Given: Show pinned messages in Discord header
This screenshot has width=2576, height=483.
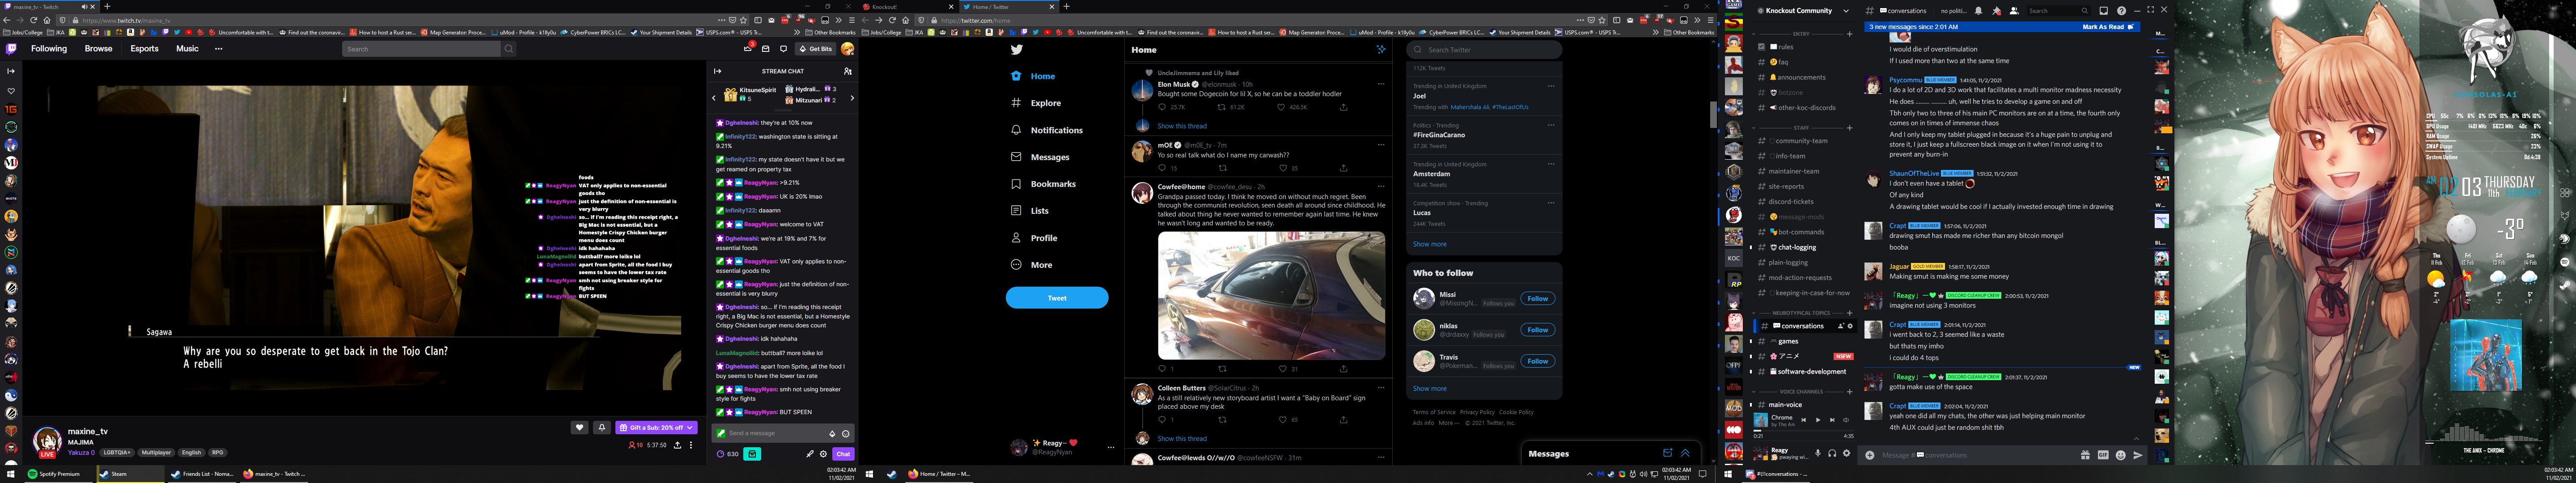Looking at the screenshot, I should (1996, 11).
